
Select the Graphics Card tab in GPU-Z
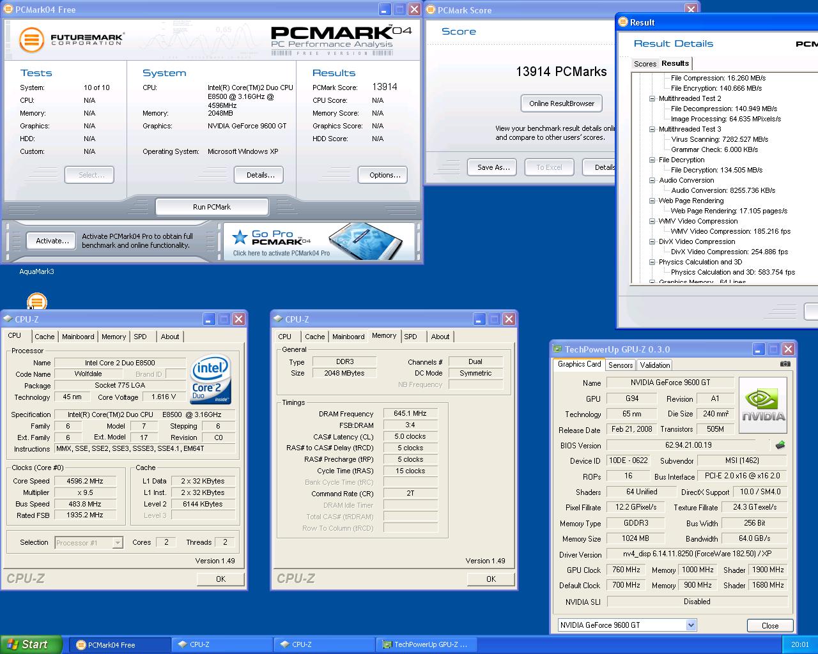(580, 364)
